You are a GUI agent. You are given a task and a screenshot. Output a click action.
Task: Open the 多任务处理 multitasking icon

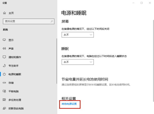click(x=4, y=100)
